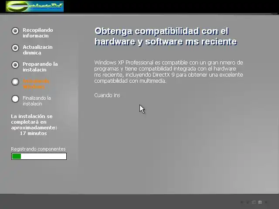
Task: Click the orange highlighted current step label
Action: [x=36, y=84]
